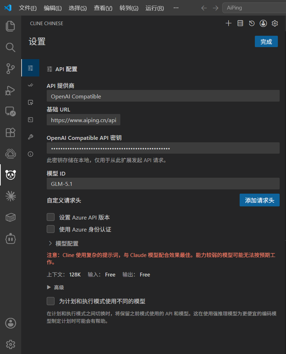286x354 pixels.
Task: Select the terminal settings tab
Action: 30,120
